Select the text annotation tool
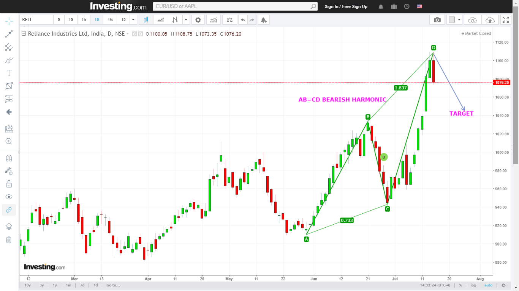This screenshot has height=291, width=519. tap(9, 73)
